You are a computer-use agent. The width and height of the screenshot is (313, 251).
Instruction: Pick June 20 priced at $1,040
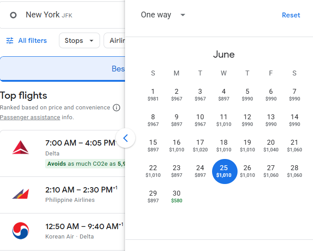point(271,145)
